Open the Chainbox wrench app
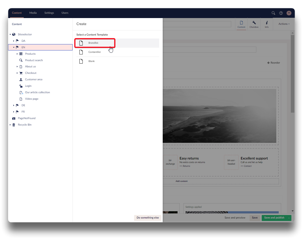The image size is (303, 239). click(254, 24)
